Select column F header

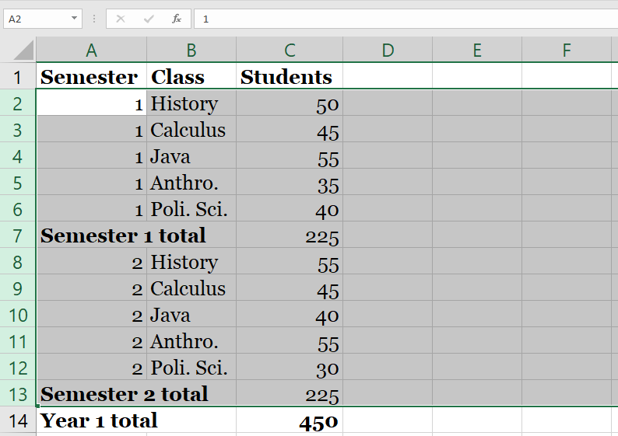pos(567,50)
